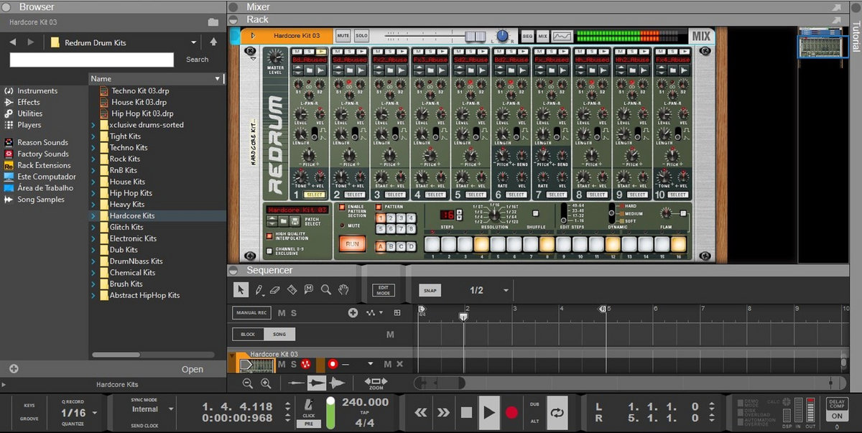Toggle the Loop button in the transport
The image size is (862, 433).
[x=556, y=412]
